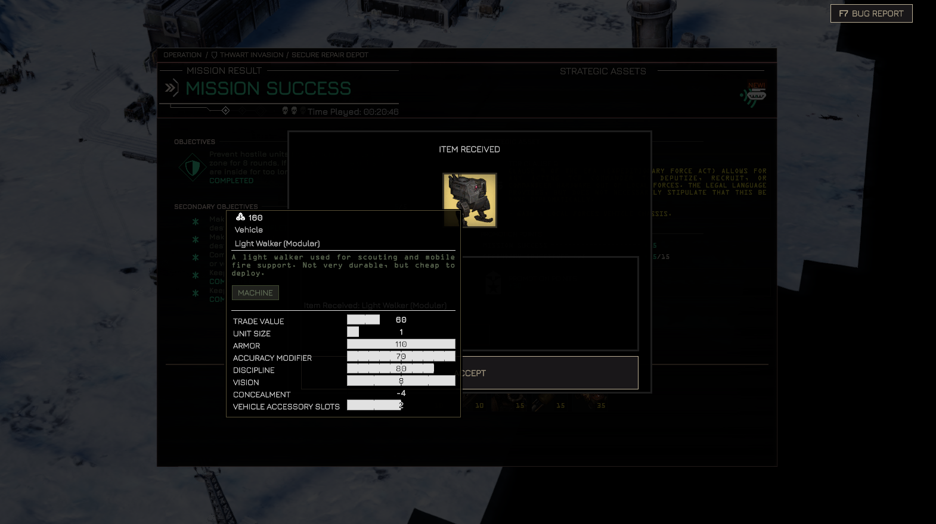Click the shield icon in the breadcrumb
Viewport: 936px width, 524px height.
point(215,55)
